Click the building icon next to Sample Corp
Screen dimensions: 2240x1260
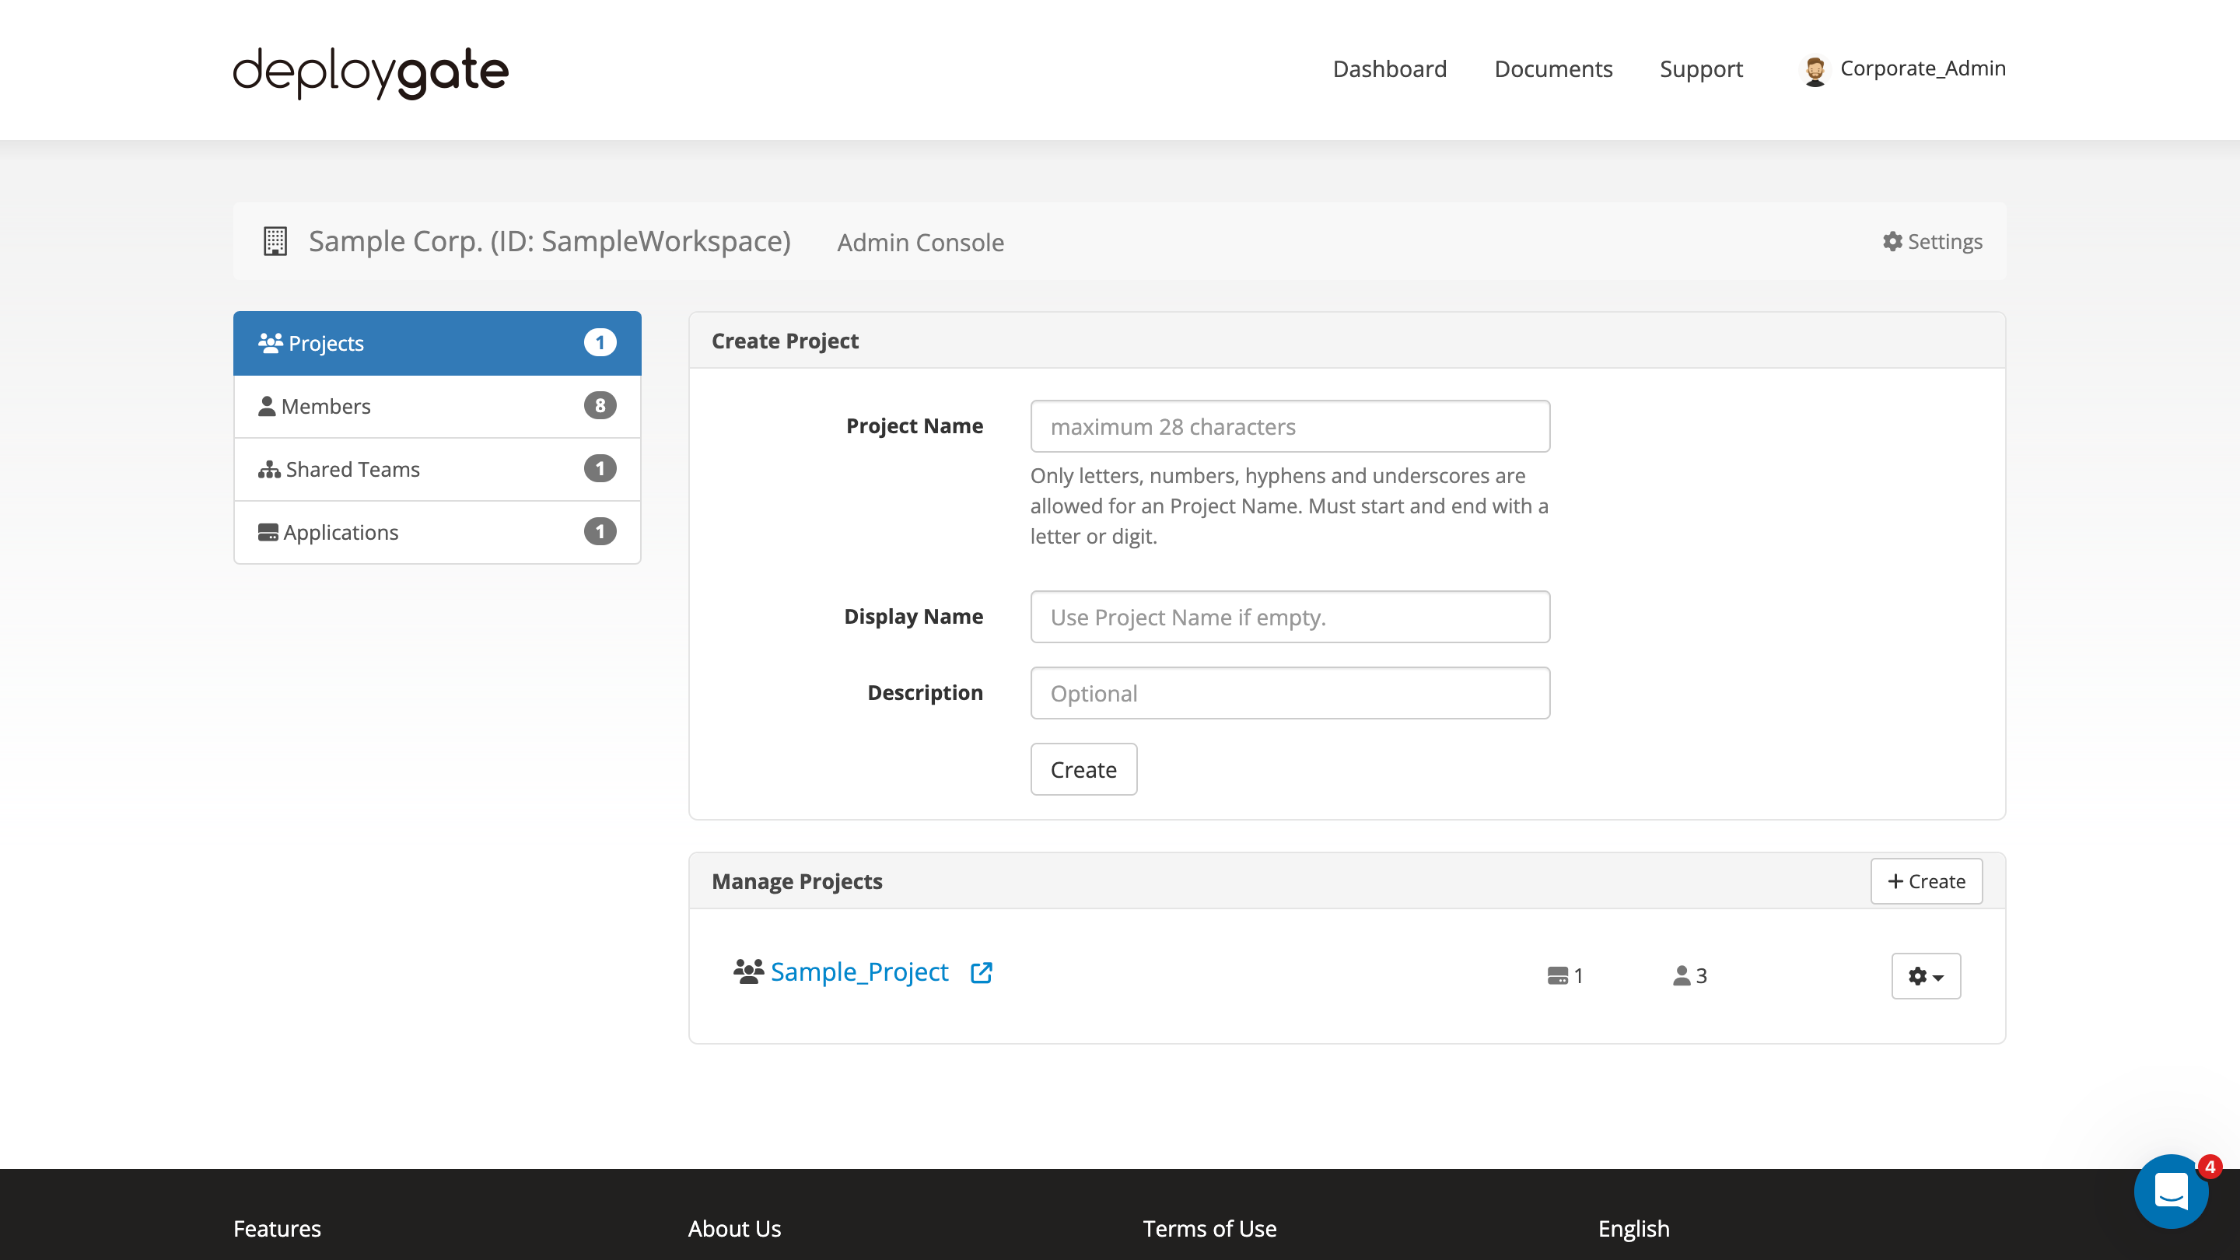click(275, 241)
